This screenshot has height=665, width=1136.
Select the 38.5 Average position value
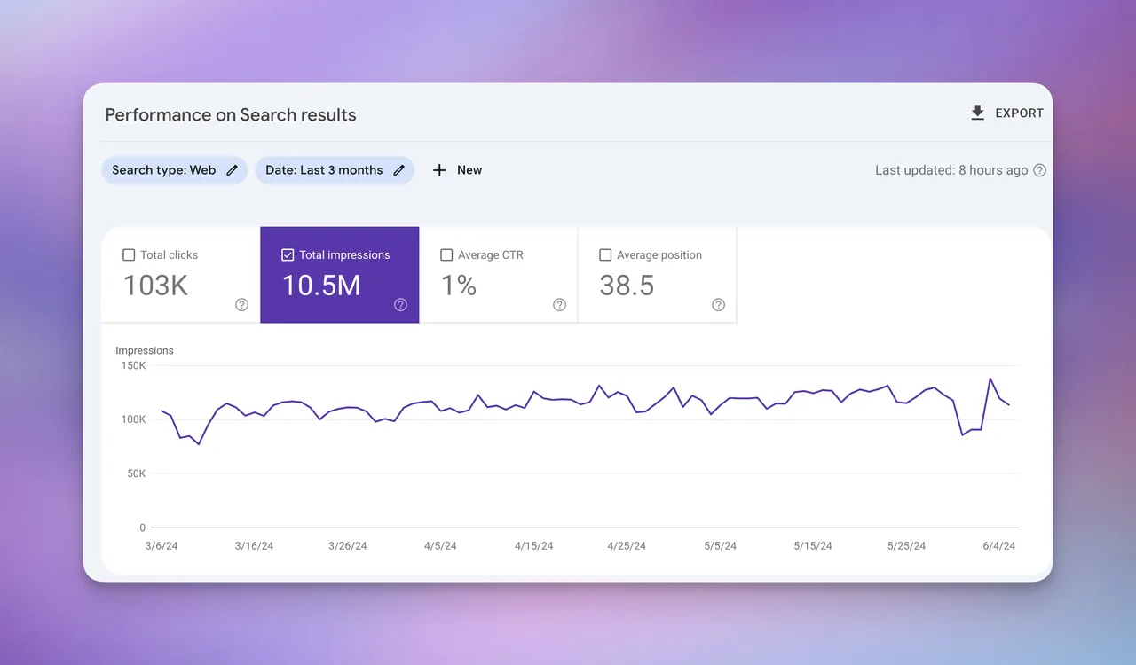pyautogui.click(x=627, y=286)
